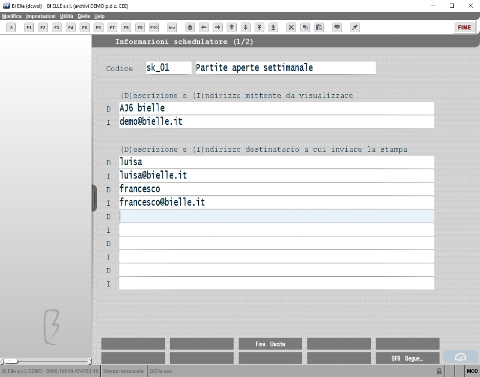Click the Codice field containing sk_01

(169, 68)
